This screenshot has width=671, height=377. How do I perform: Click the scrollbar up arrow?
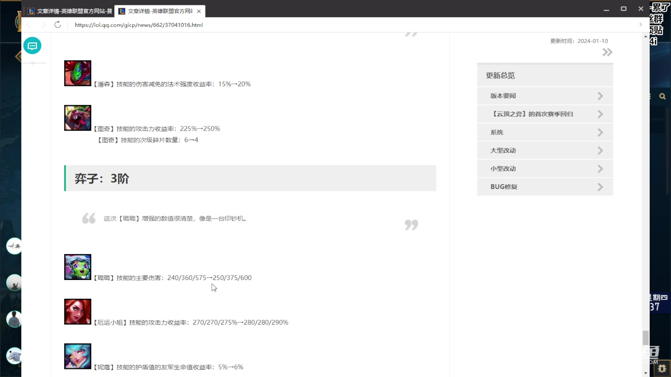tap(645, 36)
